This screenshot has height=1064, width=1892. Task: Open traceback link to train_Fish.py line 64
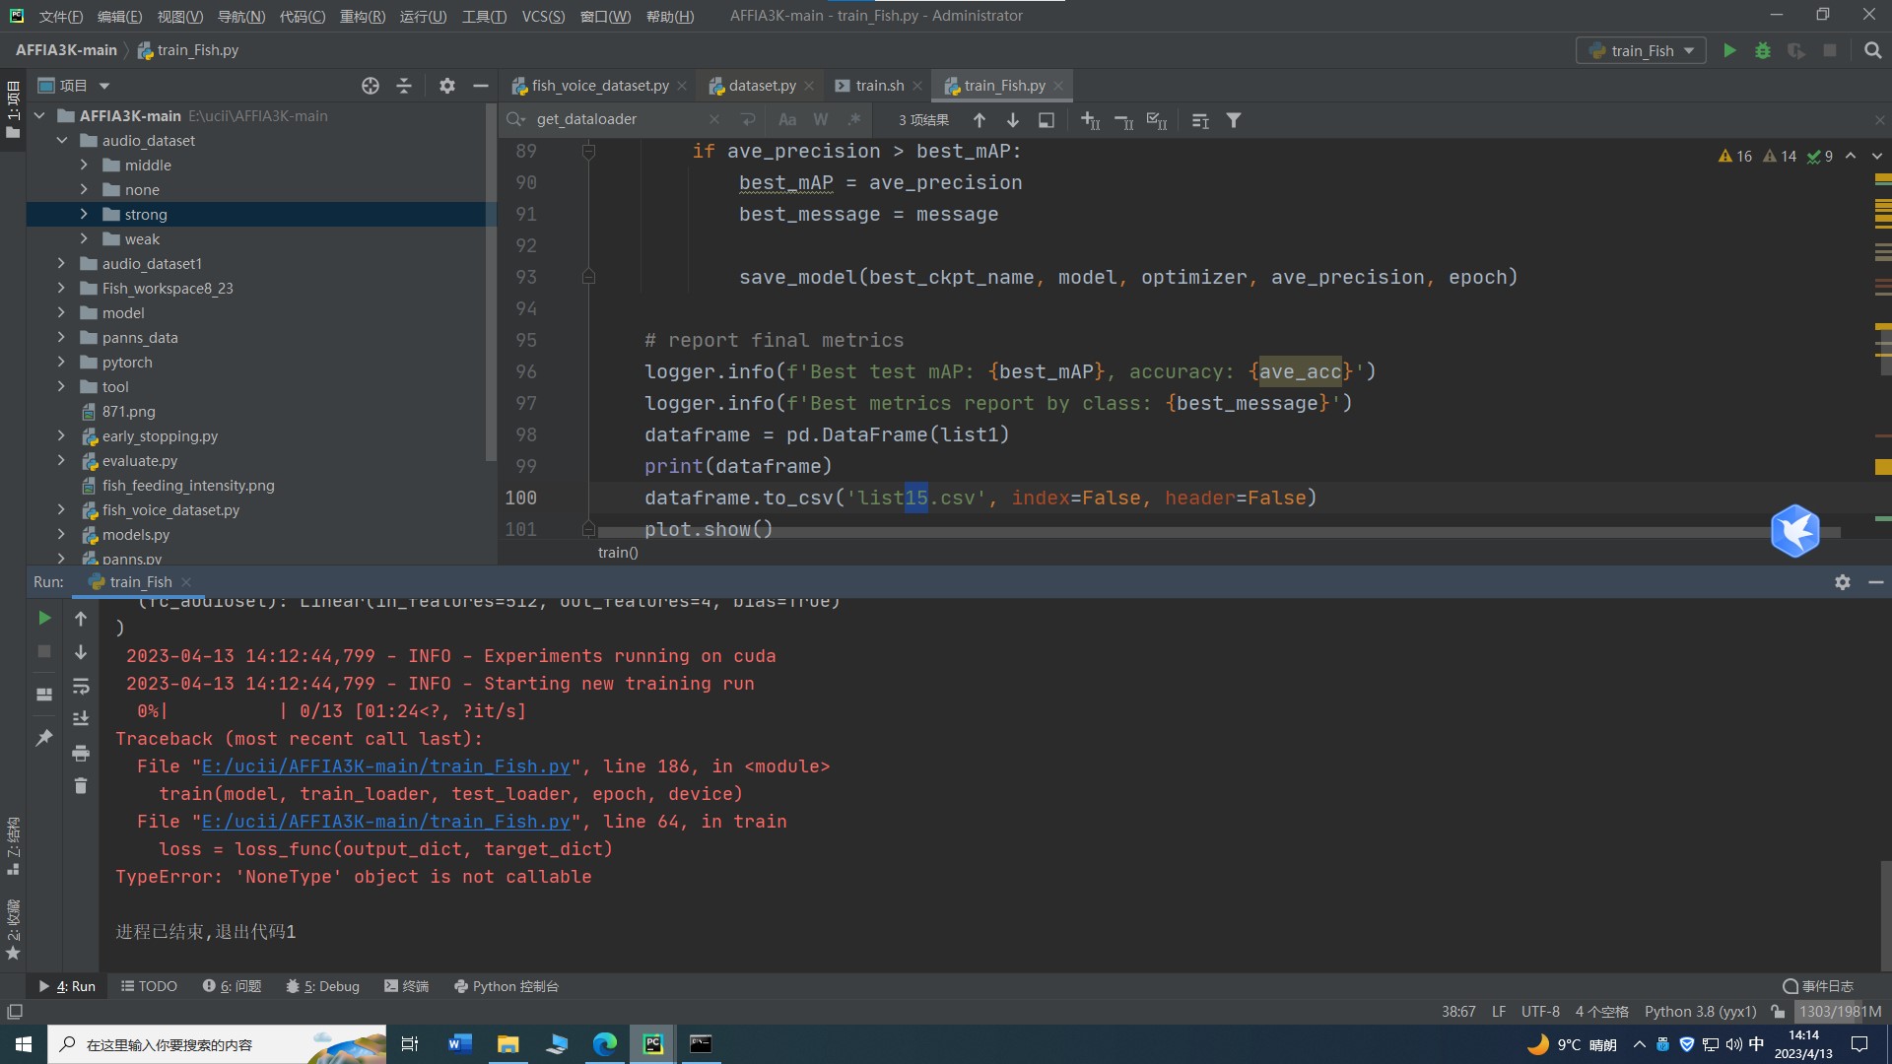pos(386,821)
